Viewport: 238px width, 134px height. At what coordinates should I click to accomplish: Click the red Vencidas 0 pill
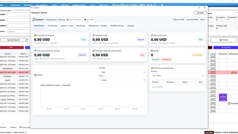(x=167, y=60)
